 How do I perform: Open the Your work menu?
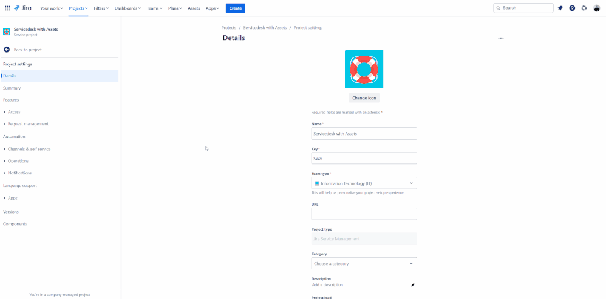pos(52,8)
